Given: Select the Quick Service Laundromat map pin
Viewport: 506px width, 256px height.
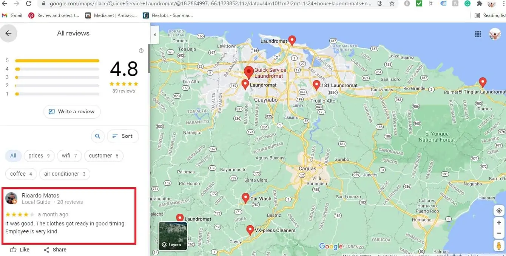Looking at the screenshot, I should [x=248, y=72].
